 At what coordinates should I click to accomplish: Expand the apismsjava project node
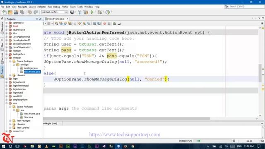click(7, 23)
